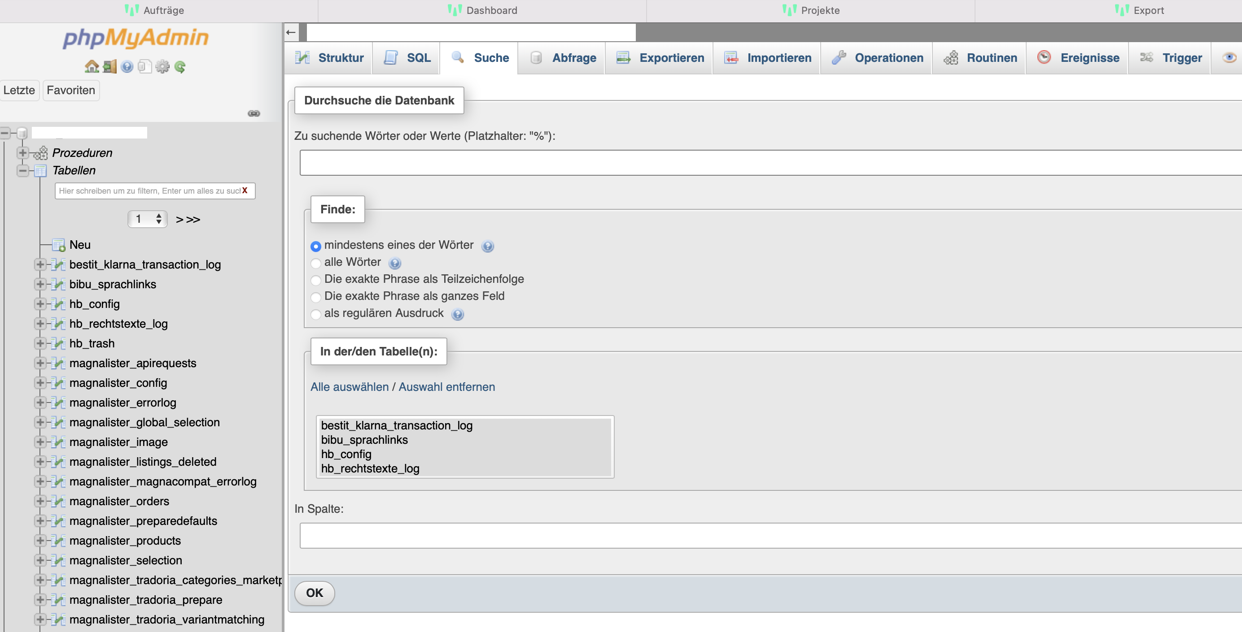Click 'Auswahl entfernen' link

coord(447,387)
